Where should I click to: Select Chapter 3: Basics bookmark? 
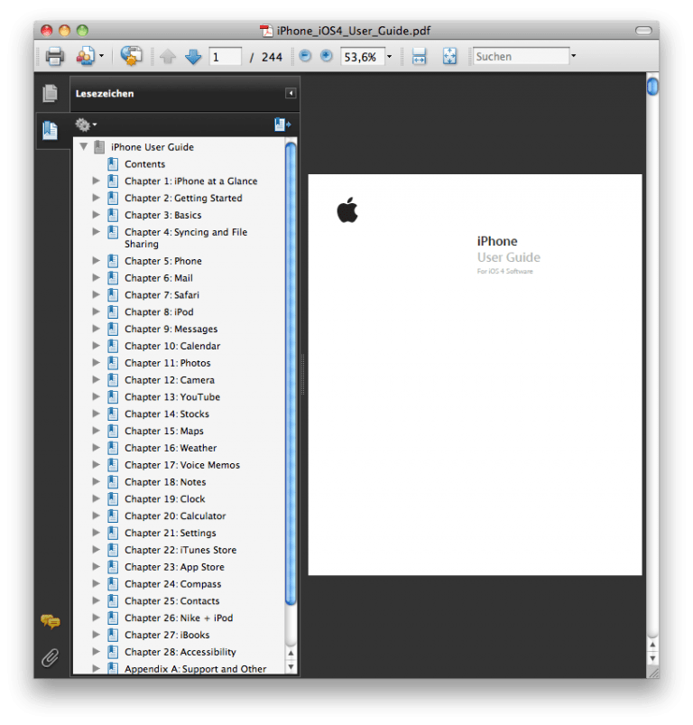(x=162, y=215)
